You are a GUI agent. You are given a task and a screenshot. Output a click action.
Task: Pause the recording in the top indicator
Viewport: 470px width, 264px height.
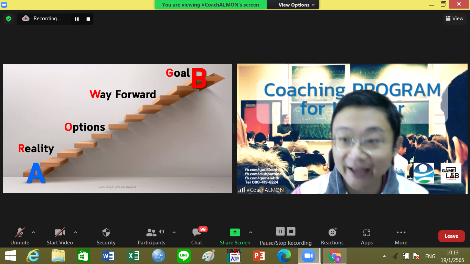[x=77, y=19]
